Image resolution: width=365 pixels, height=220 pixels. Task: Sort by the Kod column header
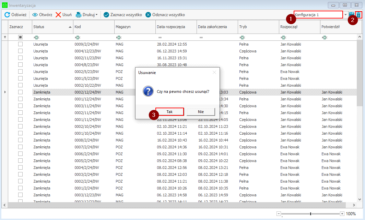pyautogui.click(x=94, y=27)
